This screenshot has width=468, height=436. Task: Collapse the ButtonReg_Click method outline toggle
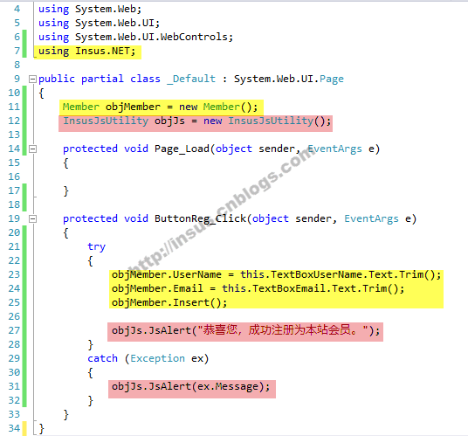tap(32, 219)
